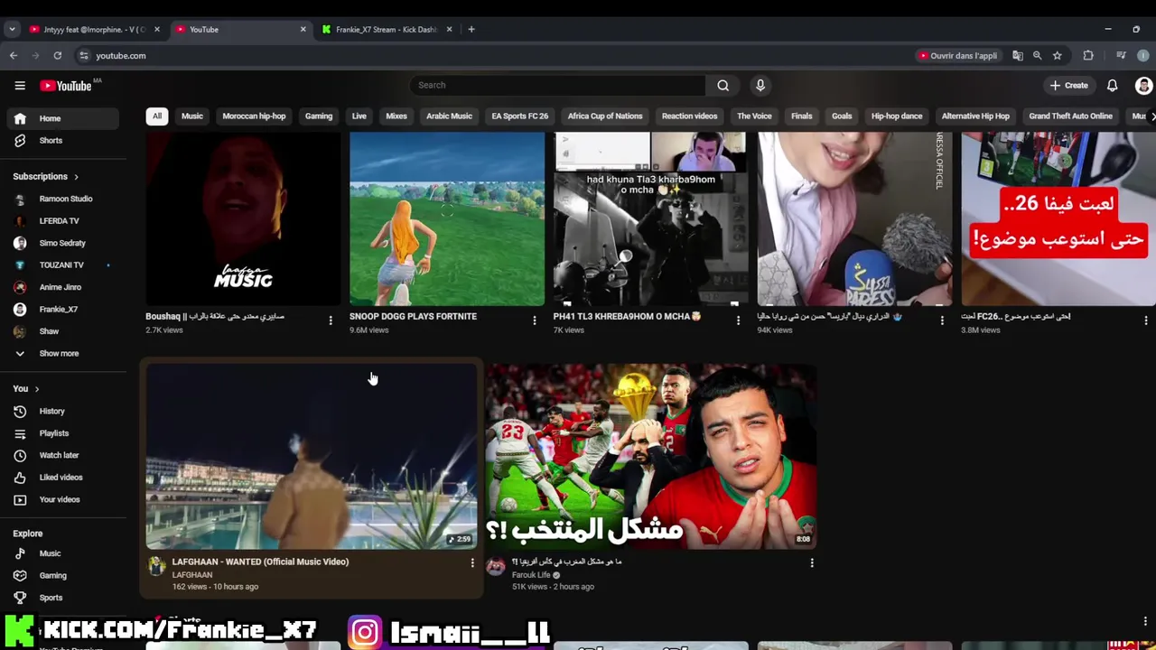The image size is (1156, 650).
Task: Select the EA Sports FC 26 chip
Action: (x=520, y=116)
